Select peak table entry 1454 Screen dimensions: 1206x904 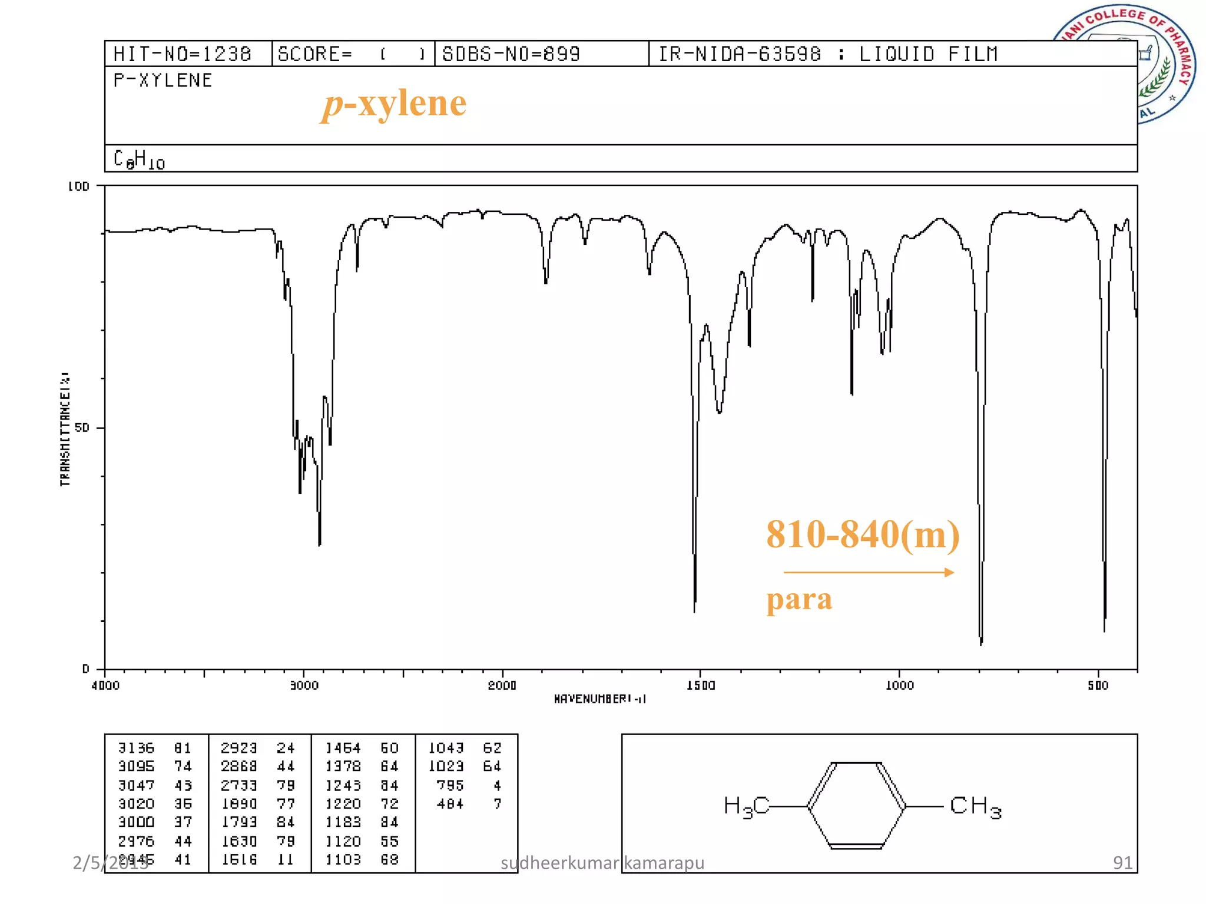362,748
